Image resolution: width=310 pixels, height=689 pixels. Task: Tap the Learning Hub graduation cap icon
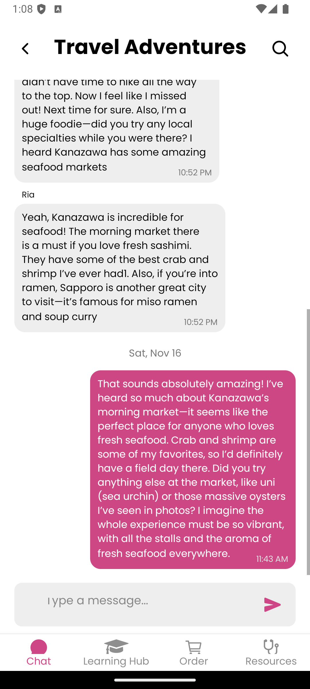pyautogui.click(x=116, y=647)
